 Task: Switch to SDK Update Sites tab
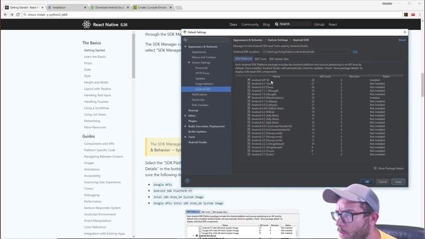tap(279, 59)
